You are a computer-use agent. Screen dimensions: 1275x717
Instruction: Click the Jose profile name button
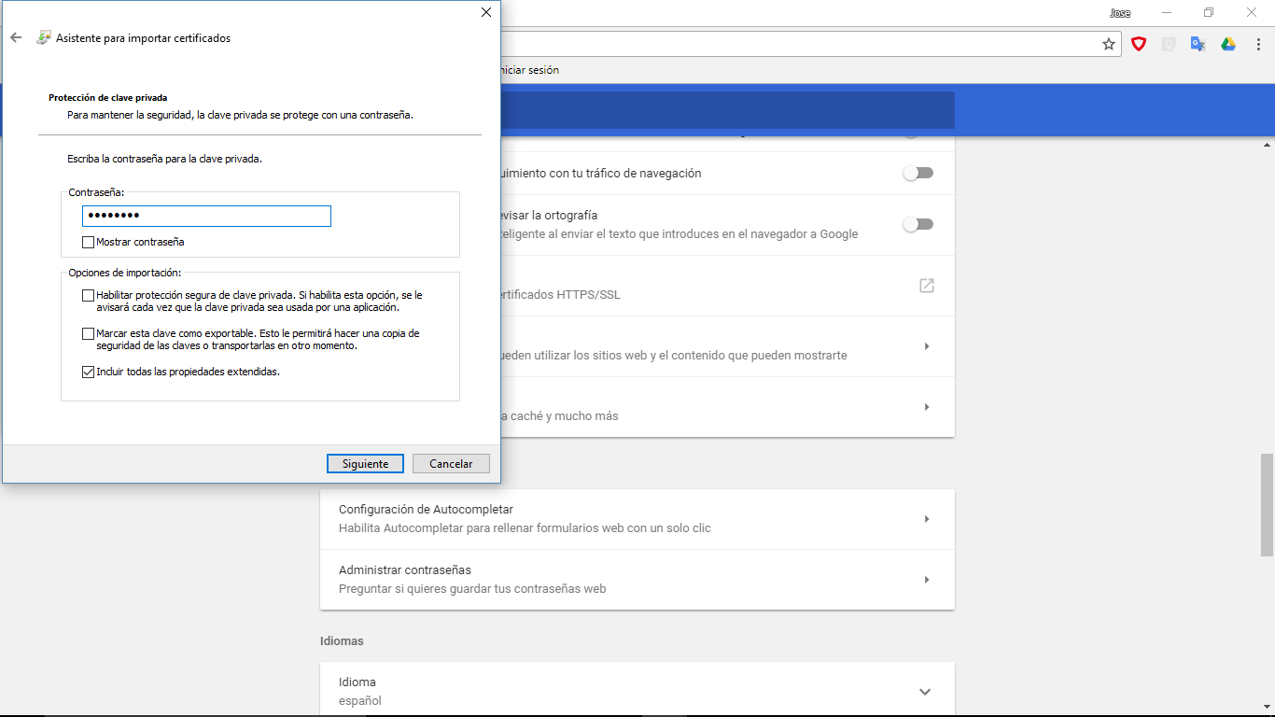click(1119, 13)
